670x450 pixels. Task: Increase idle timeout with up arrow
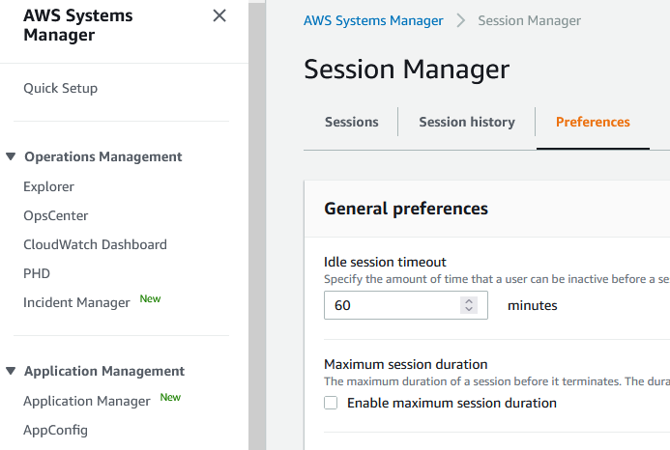coord(469,300)
